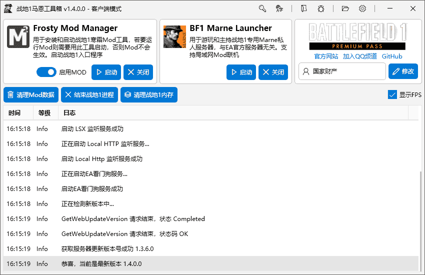Image resolution: width=425 pixels, height=275 pixels.
Task: Open the 官方网站 link
Action: pyautogui.click(x=326, y=56)
